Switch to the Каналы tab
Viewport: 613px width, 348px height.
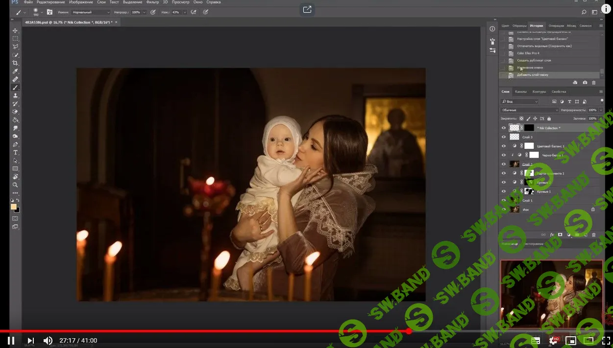coord(520,92)
